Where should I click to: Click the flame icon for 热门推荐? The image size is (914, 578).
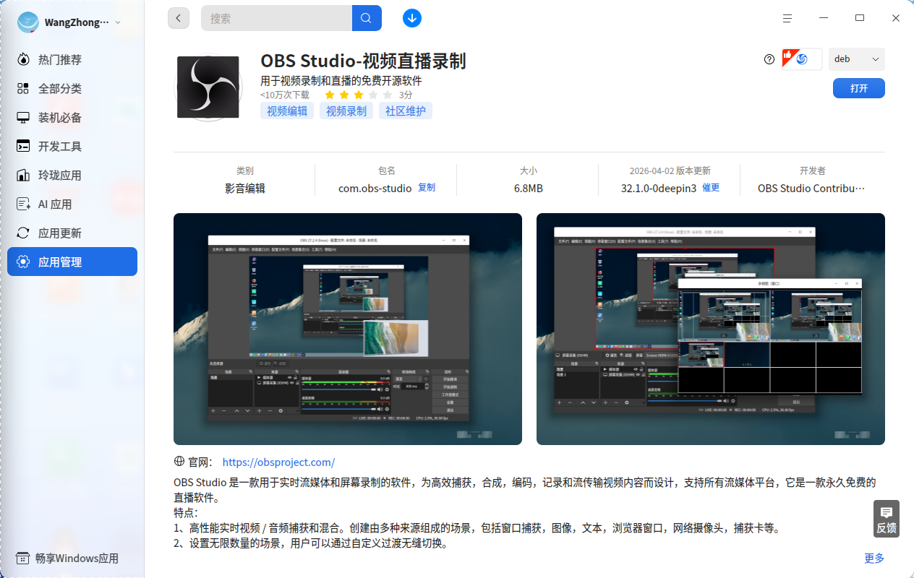click(x=23, y=60)
